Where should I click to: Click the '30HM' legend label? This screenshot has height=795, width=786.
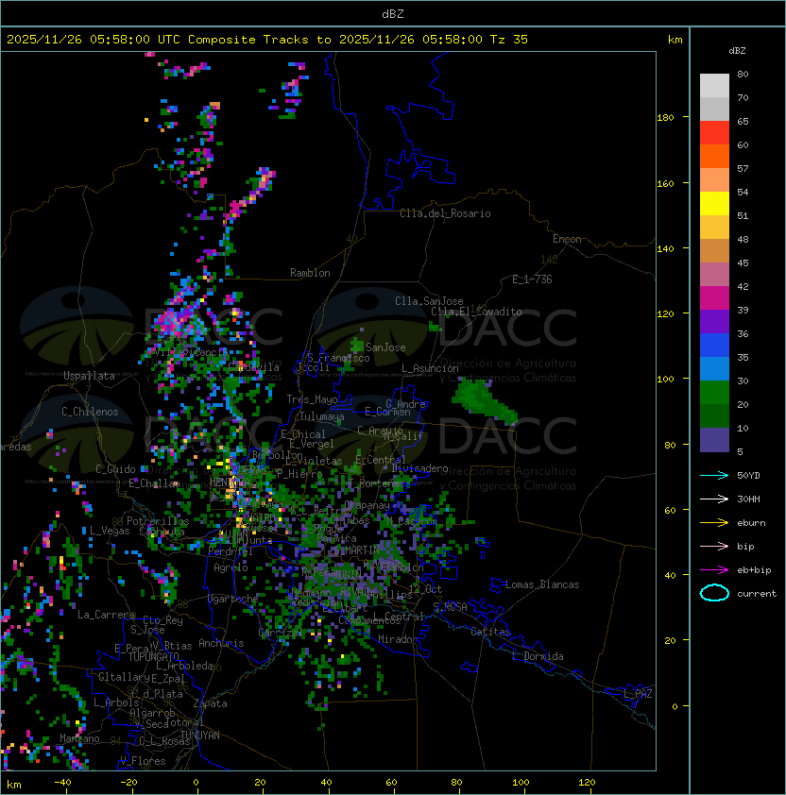(748, 499)
